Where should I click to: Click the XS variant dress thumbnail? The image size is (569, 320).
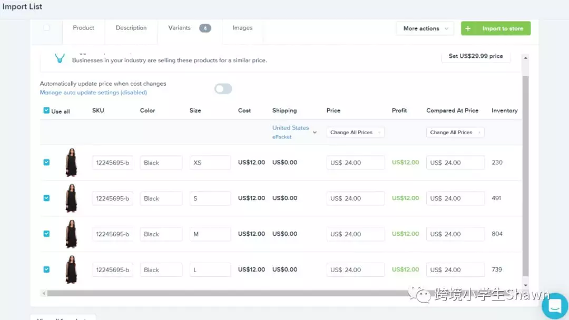(71, 162)
